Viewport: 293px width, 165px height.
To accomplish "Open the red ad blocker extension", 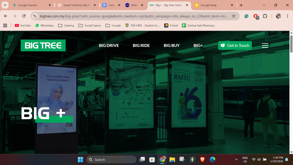I will click(x=256, y=16).
